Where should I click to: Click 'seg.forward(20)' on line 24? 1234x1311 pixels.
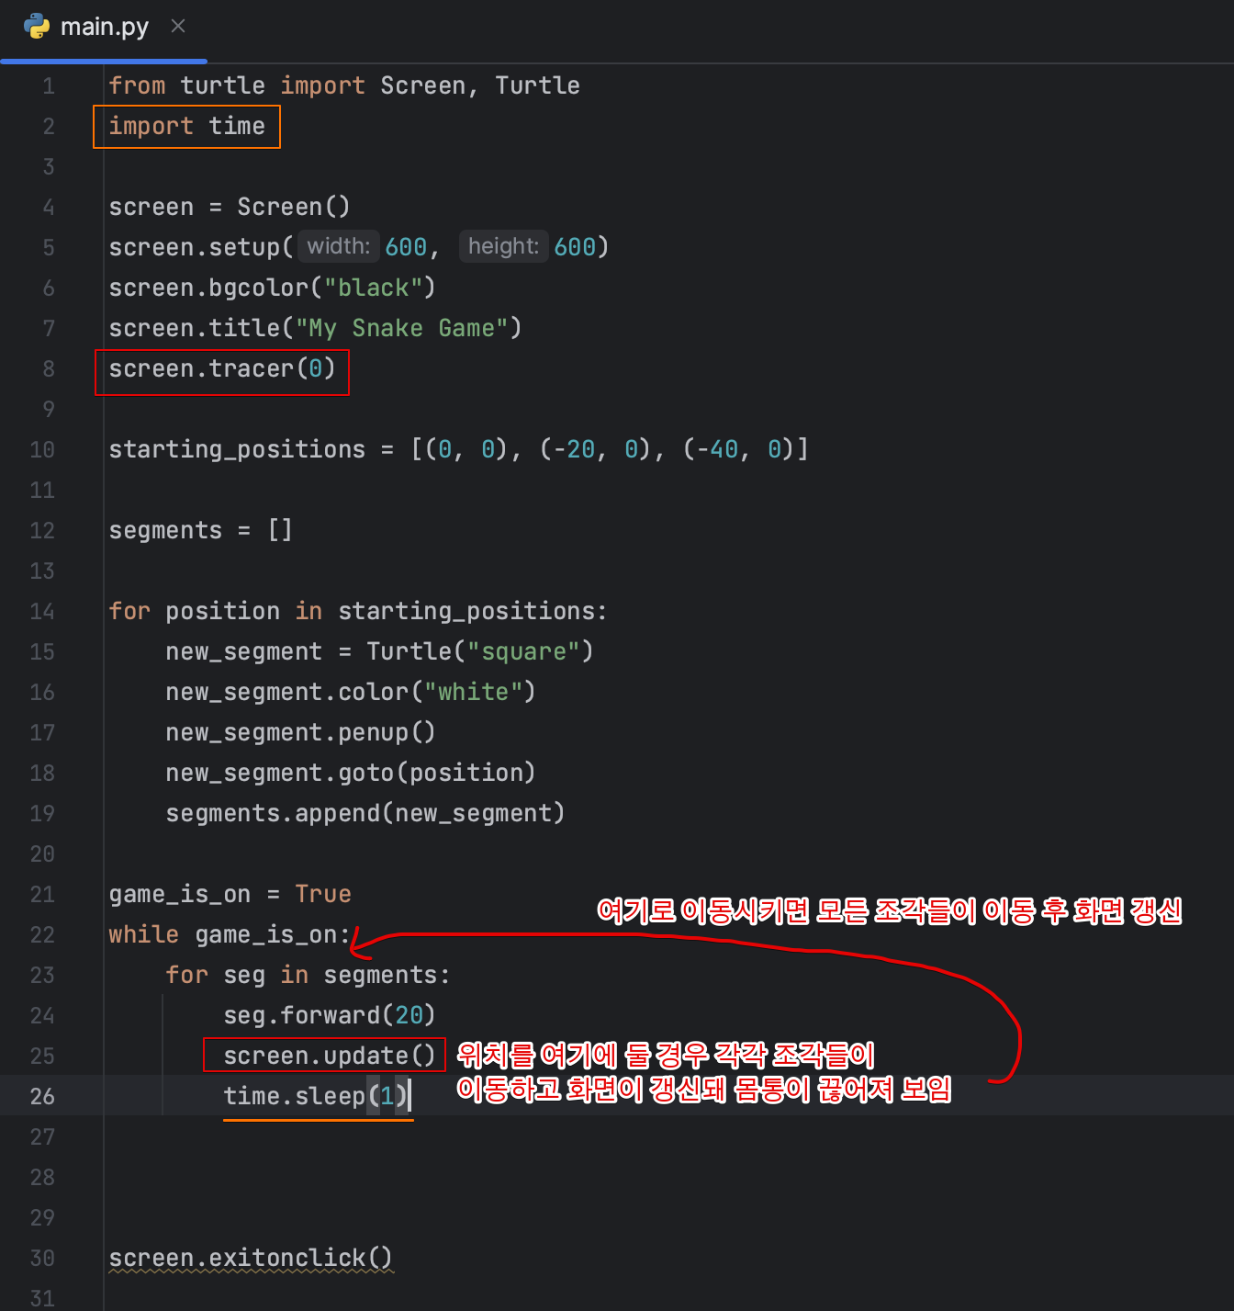click(330, 1015)
